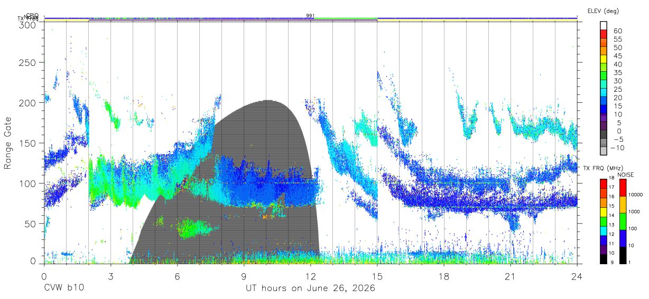Viewport: 649px width, 299px height.
Task: Pick the cyan swatch below 25 in ELEV colorbar
Action: click(604, 93)
